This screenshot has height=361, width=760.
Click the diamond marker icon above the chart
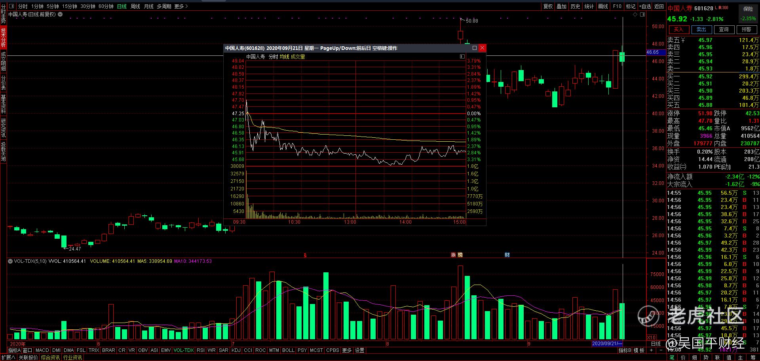635,14
